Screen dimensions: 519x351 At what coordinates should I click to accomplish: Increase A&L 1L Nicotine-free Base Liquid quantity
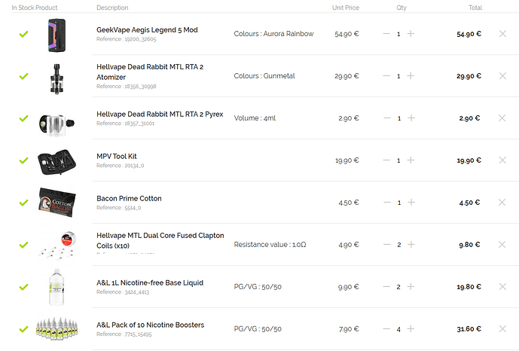411,286
